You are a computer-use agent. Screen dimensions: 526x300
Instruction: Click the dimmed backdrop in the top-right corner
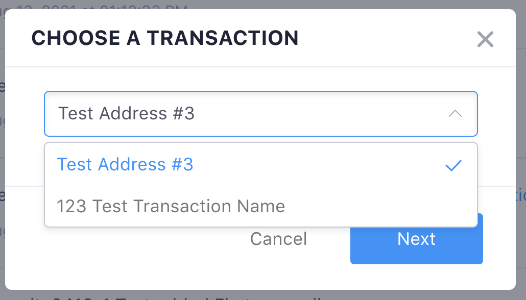click(x=521, y=4)
